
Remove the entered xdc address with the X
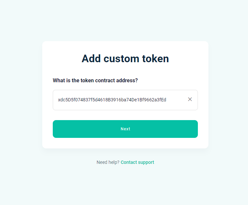pyautogui.click(x=190, y=99)
